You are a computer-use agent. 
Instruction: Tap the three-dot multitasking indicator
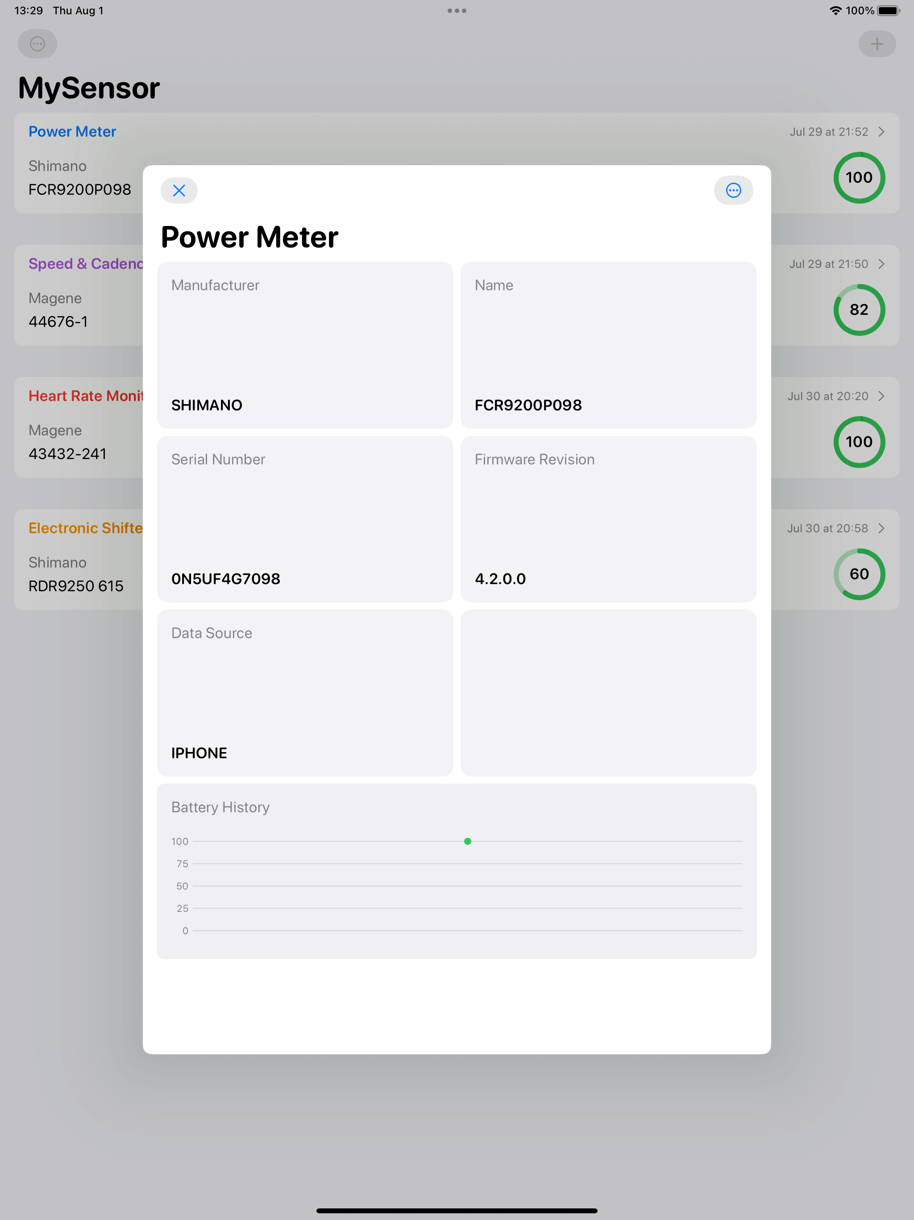pos(457,10)
